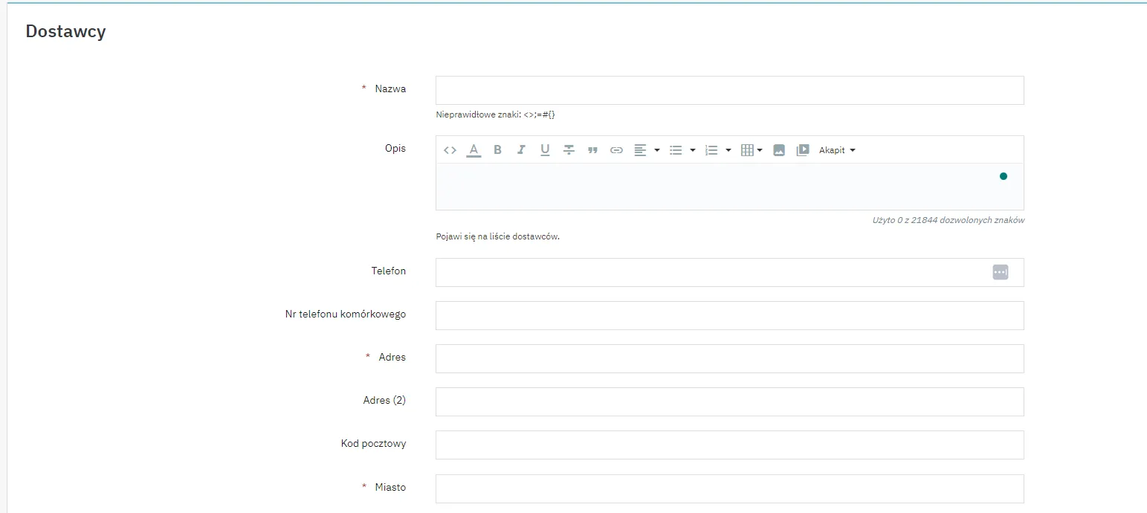Select the Kod pocztowy input field

729,445
